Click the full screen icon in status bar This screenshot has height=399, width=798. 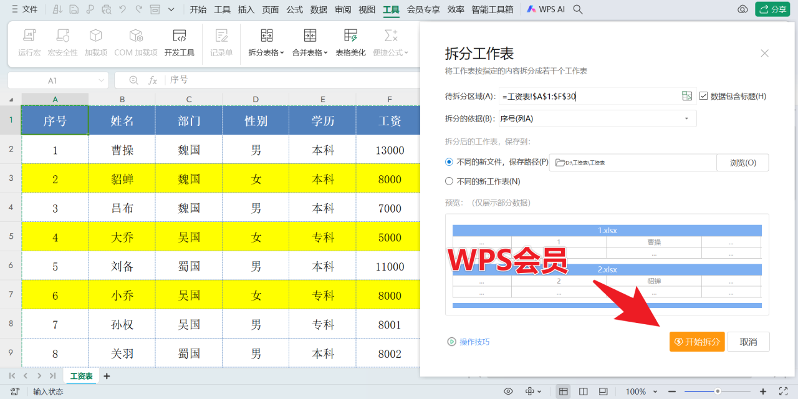point(782,392)
